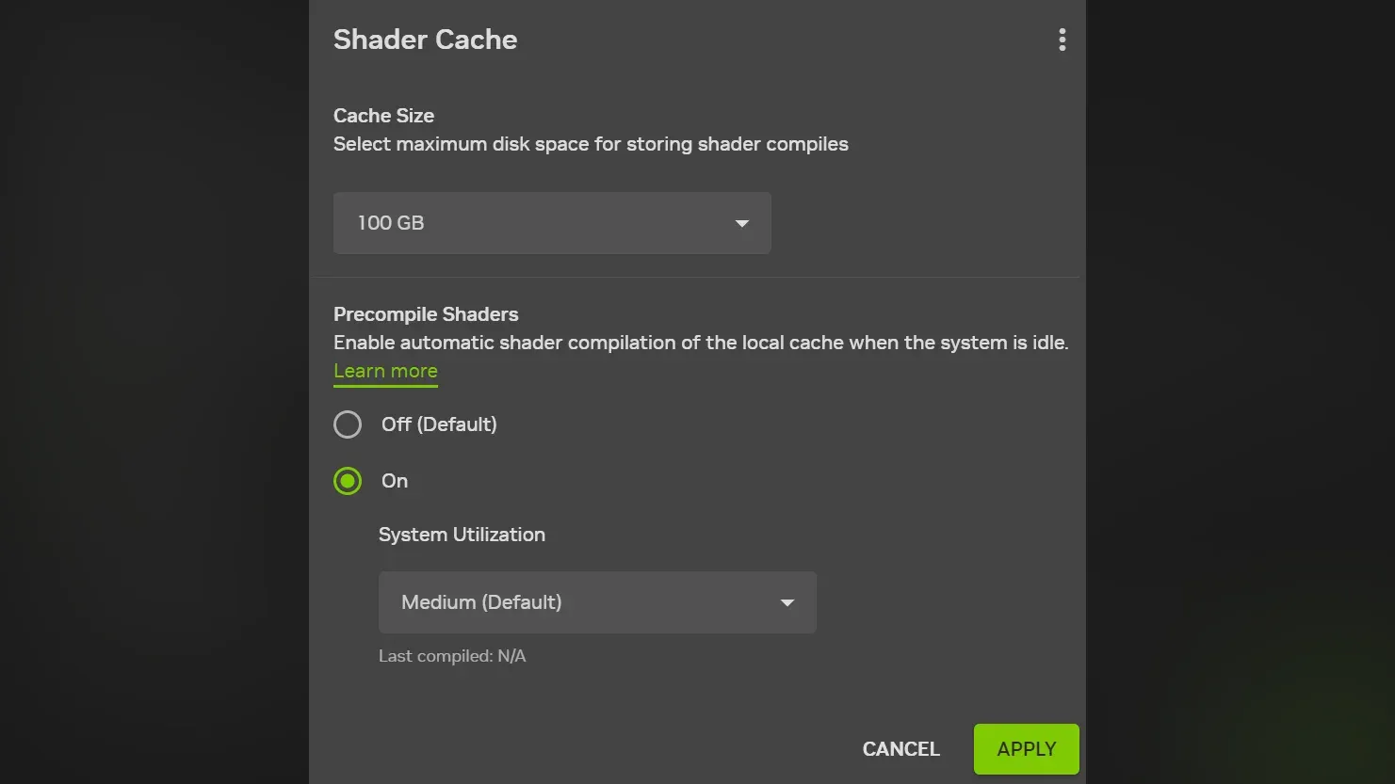Viewport: 1395px width, 784px height.
Task: Select the Off (Default) radio button
Action: click(x=348, y=424)
